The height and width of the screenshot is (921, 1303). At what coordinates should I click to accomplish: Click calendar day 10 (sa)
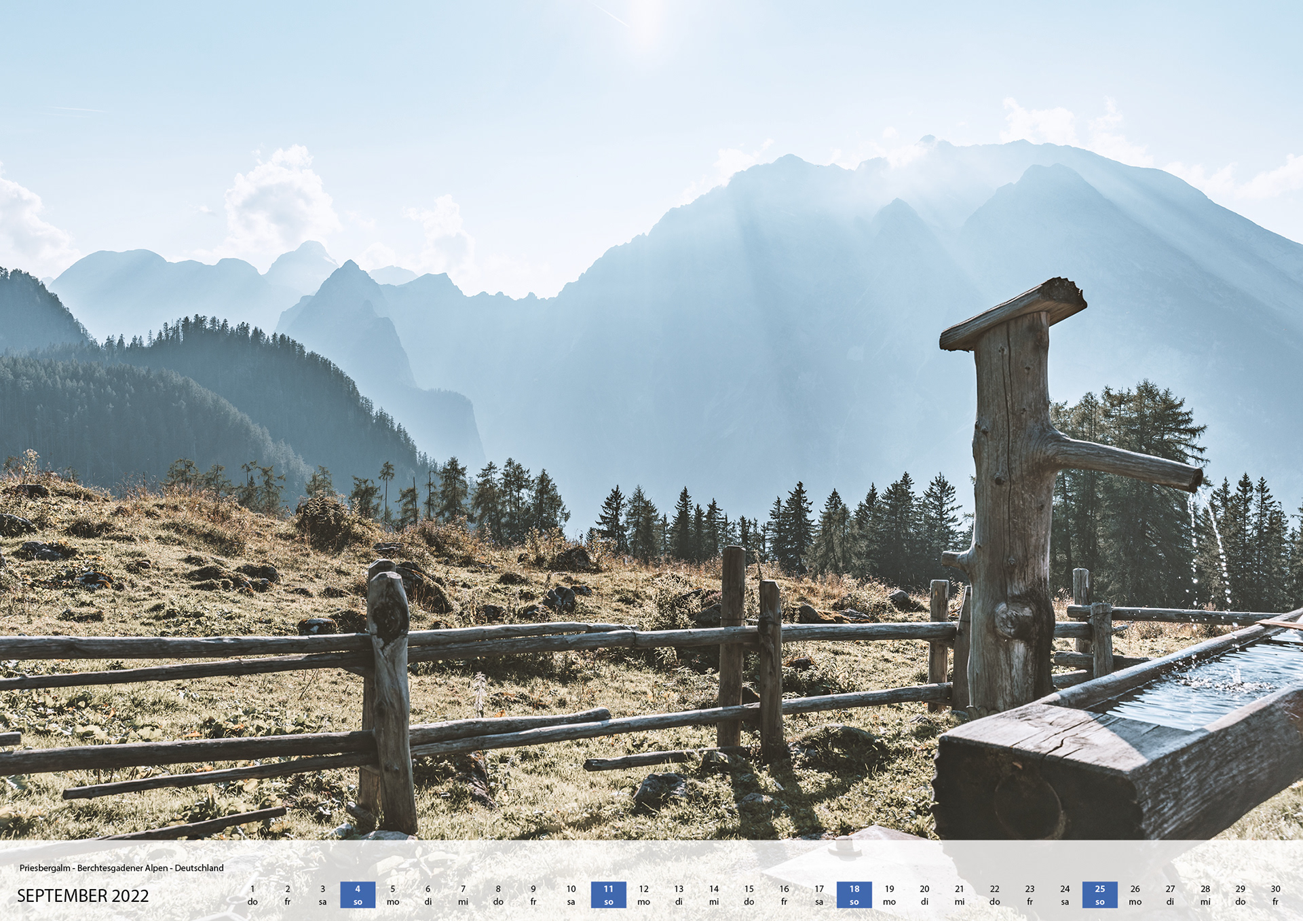tap(571, 895)
